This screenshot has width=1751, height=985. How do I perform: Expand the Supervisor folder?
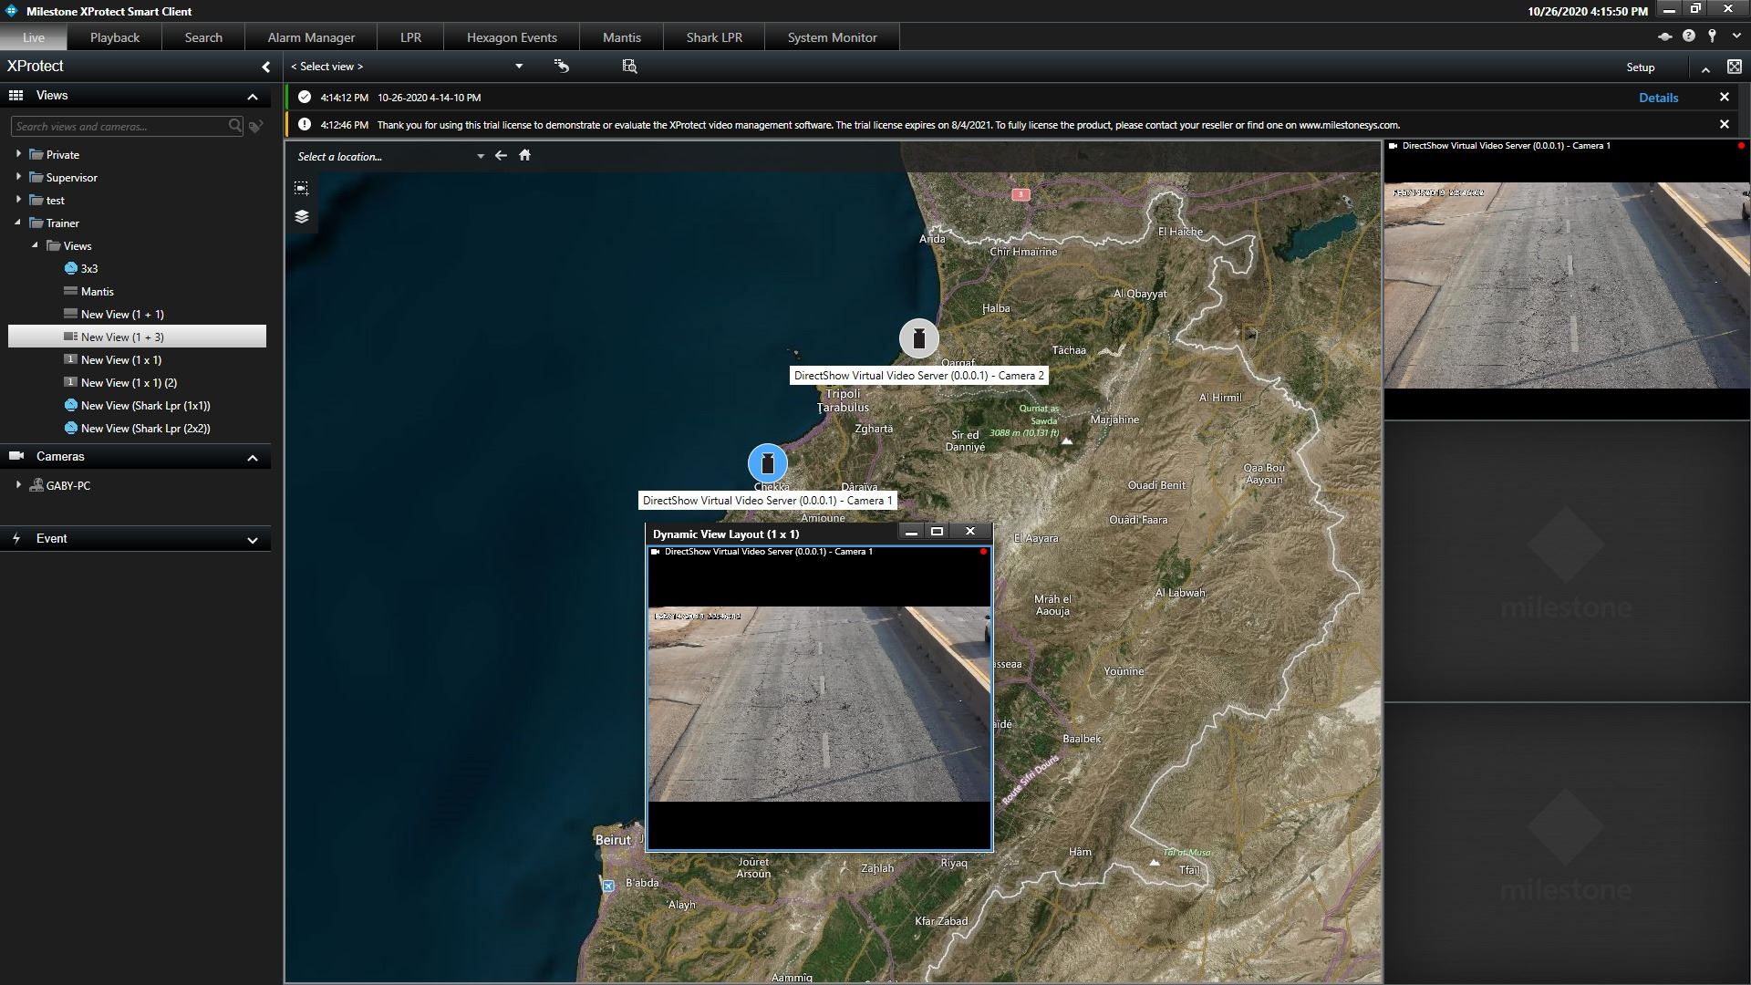click(x=18, y=177)
